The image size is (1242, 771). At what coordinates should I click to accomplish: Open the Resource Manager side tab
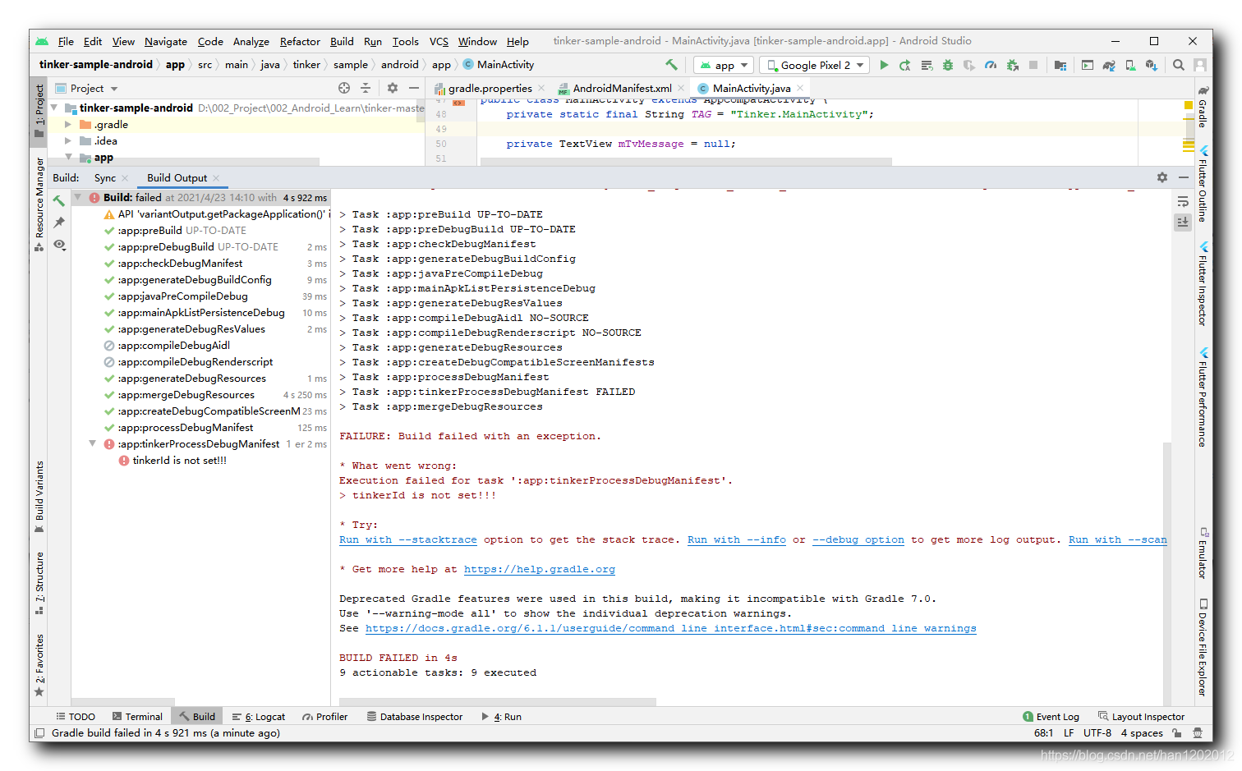coord(39,205)
